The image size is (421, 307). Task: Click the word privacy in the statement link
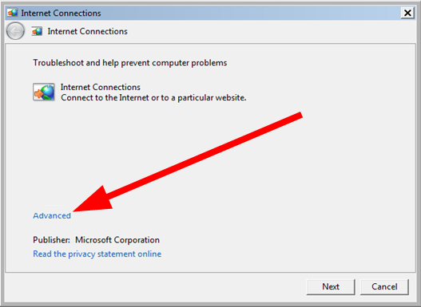tap(81, 254)
